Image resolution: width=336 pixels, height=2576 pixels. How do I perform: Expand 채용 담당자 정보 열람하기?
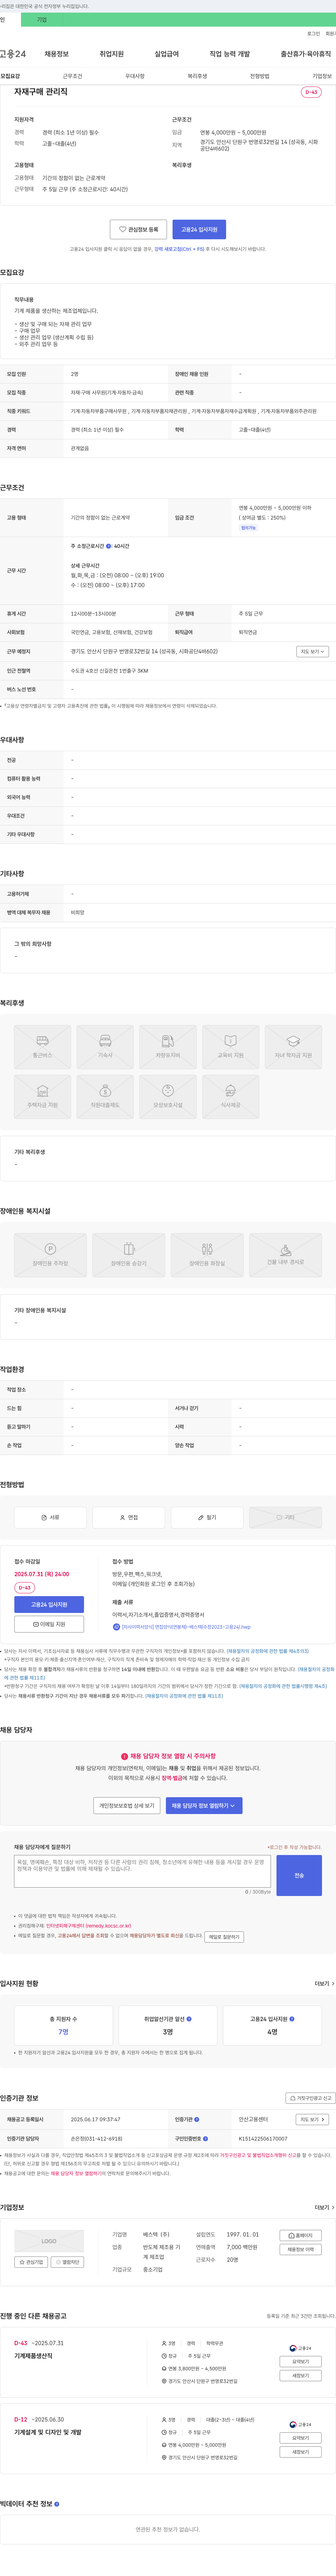pyautogui.click(x=204, y=1806)
